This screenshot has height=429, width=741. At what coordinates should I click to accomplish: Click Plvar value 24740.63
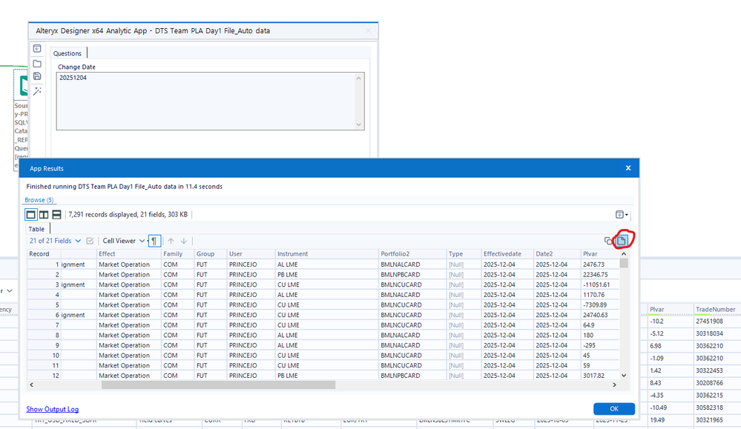tap(596, 315)
